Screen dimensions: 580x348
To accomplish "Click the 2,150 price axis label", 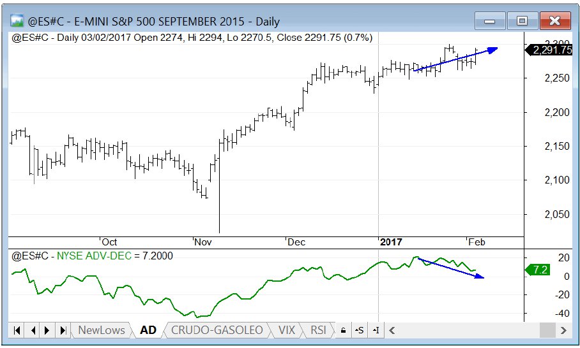I will click(557, 146).
